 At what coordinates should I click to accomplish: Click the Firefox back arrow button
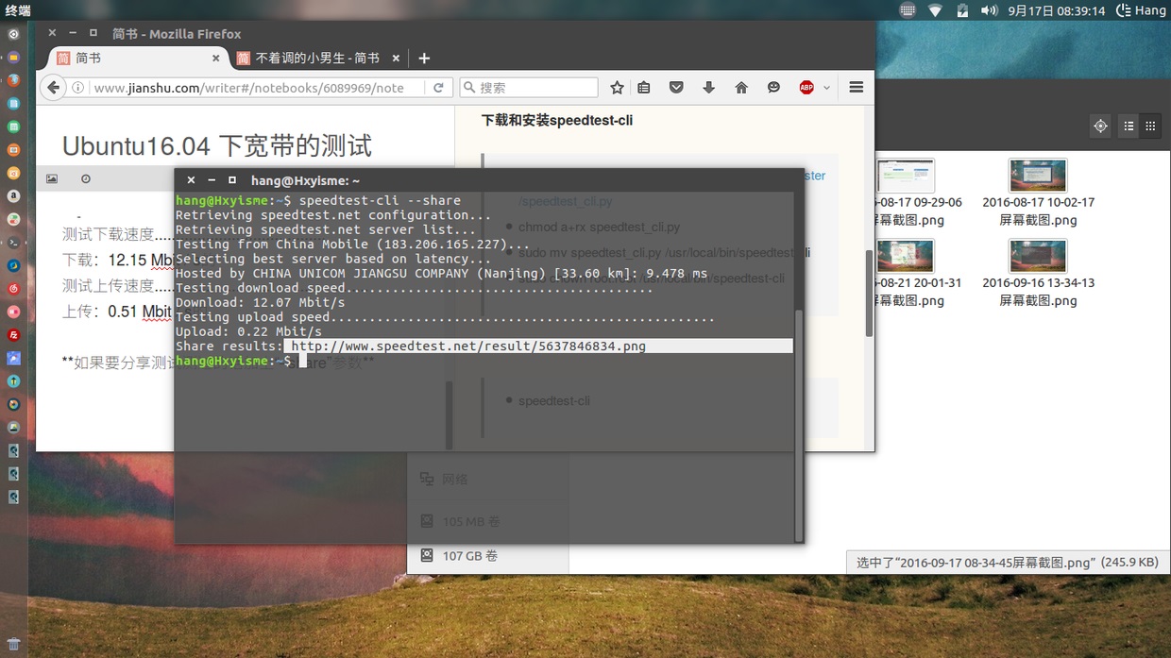[54, 88]
